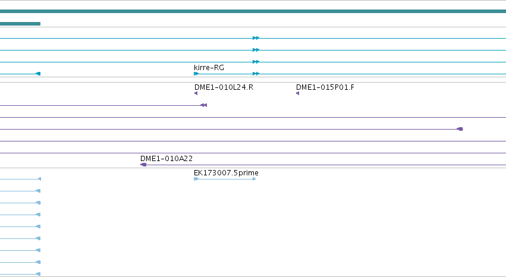Select the DME1-015P01.F feature label
This screenshot has height=277, width=506.
coord(325,87)
